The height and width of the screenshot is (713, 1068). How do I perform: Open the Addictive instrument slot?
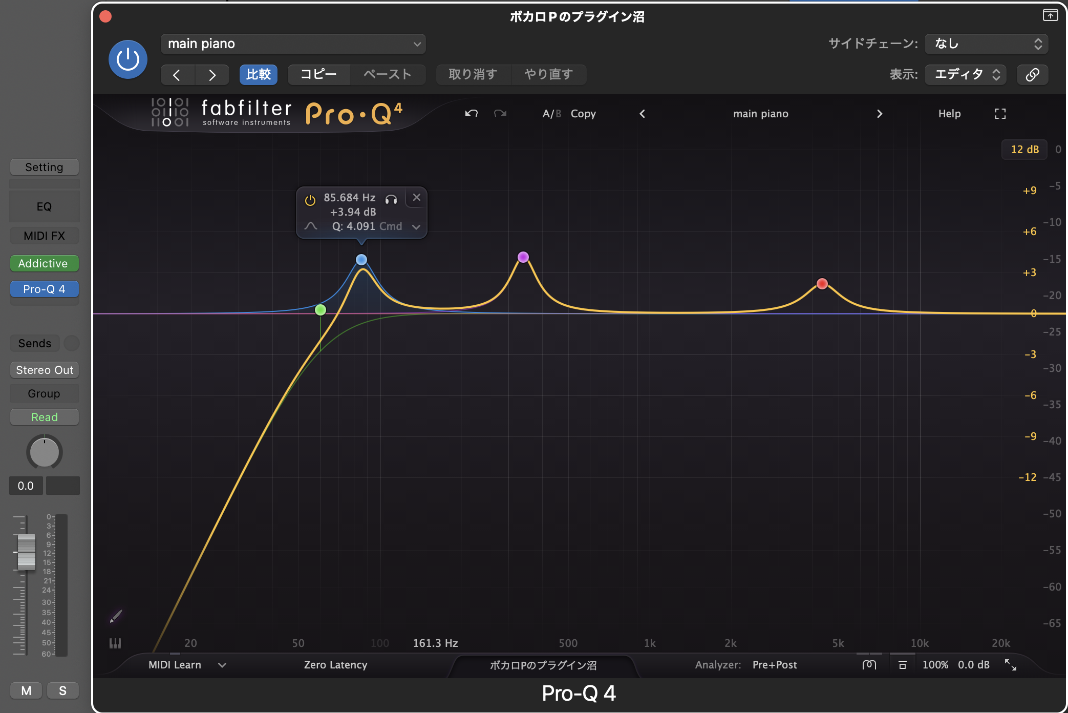[x=44, y=263]
